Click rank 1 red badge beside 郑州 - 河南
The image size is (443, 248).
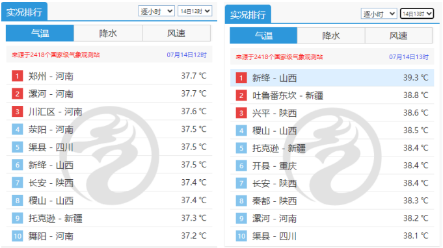pos(17,76)
